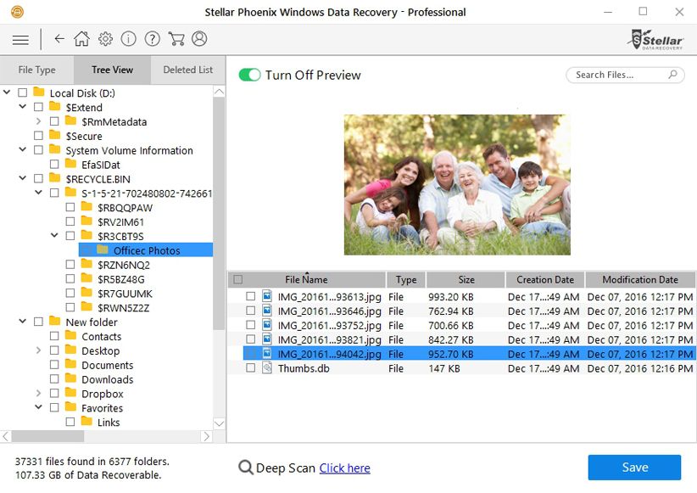Sort by Type column header
Viewport: 697px width, 493px height.
(406, 279)
